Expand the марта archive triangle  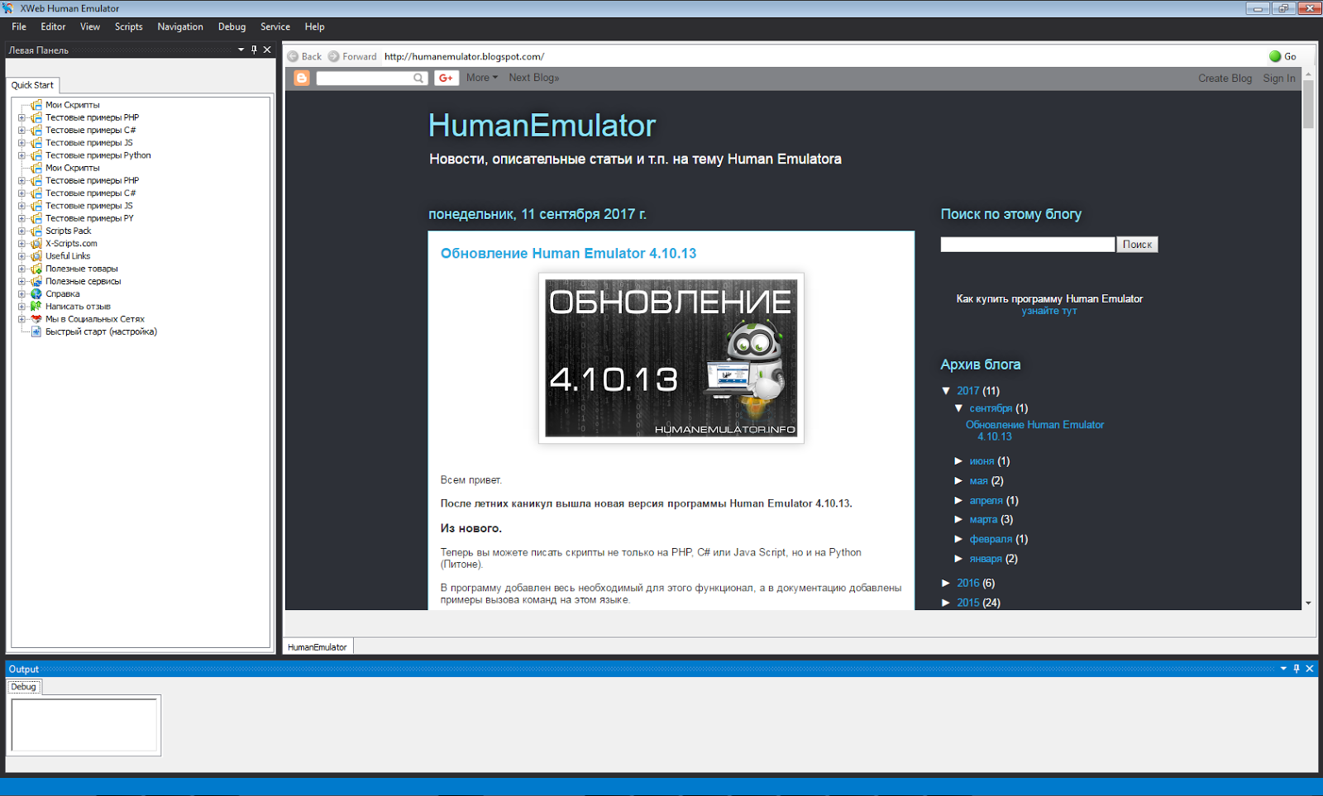(959, 520)
